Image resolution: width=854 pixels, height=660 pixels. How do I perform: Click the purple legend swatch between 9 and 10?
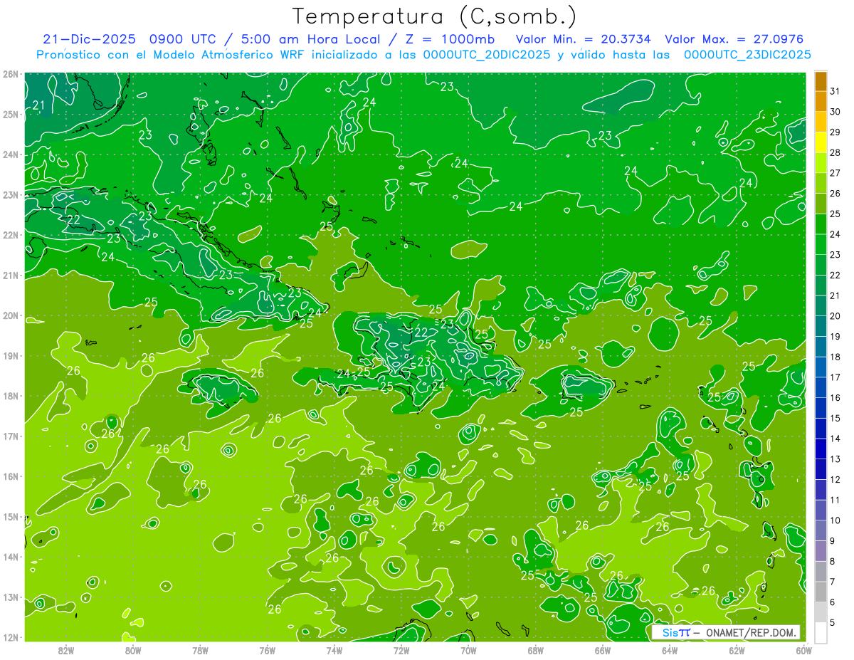coord(821,530)
